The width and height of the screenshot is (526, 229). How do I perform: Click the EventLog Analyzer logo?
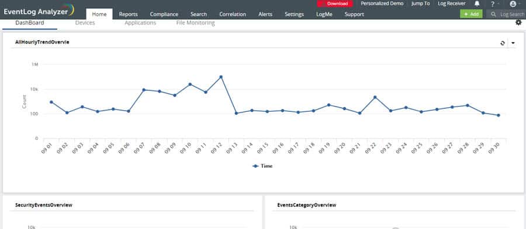39,10
